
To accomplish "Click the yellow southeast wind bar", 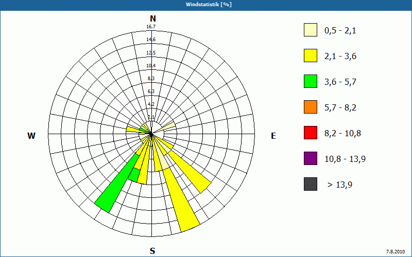I will (191, 171).
